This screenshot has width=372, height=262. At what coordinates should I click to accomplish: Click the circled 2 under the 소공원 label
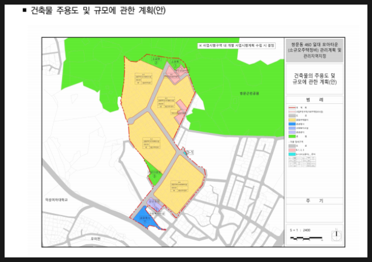156,62
